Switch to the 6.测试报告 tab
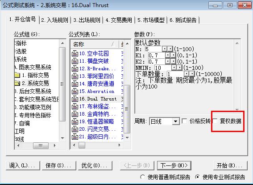Image resolution: width=253 pixels, height=185 pixels. [183, 20]
